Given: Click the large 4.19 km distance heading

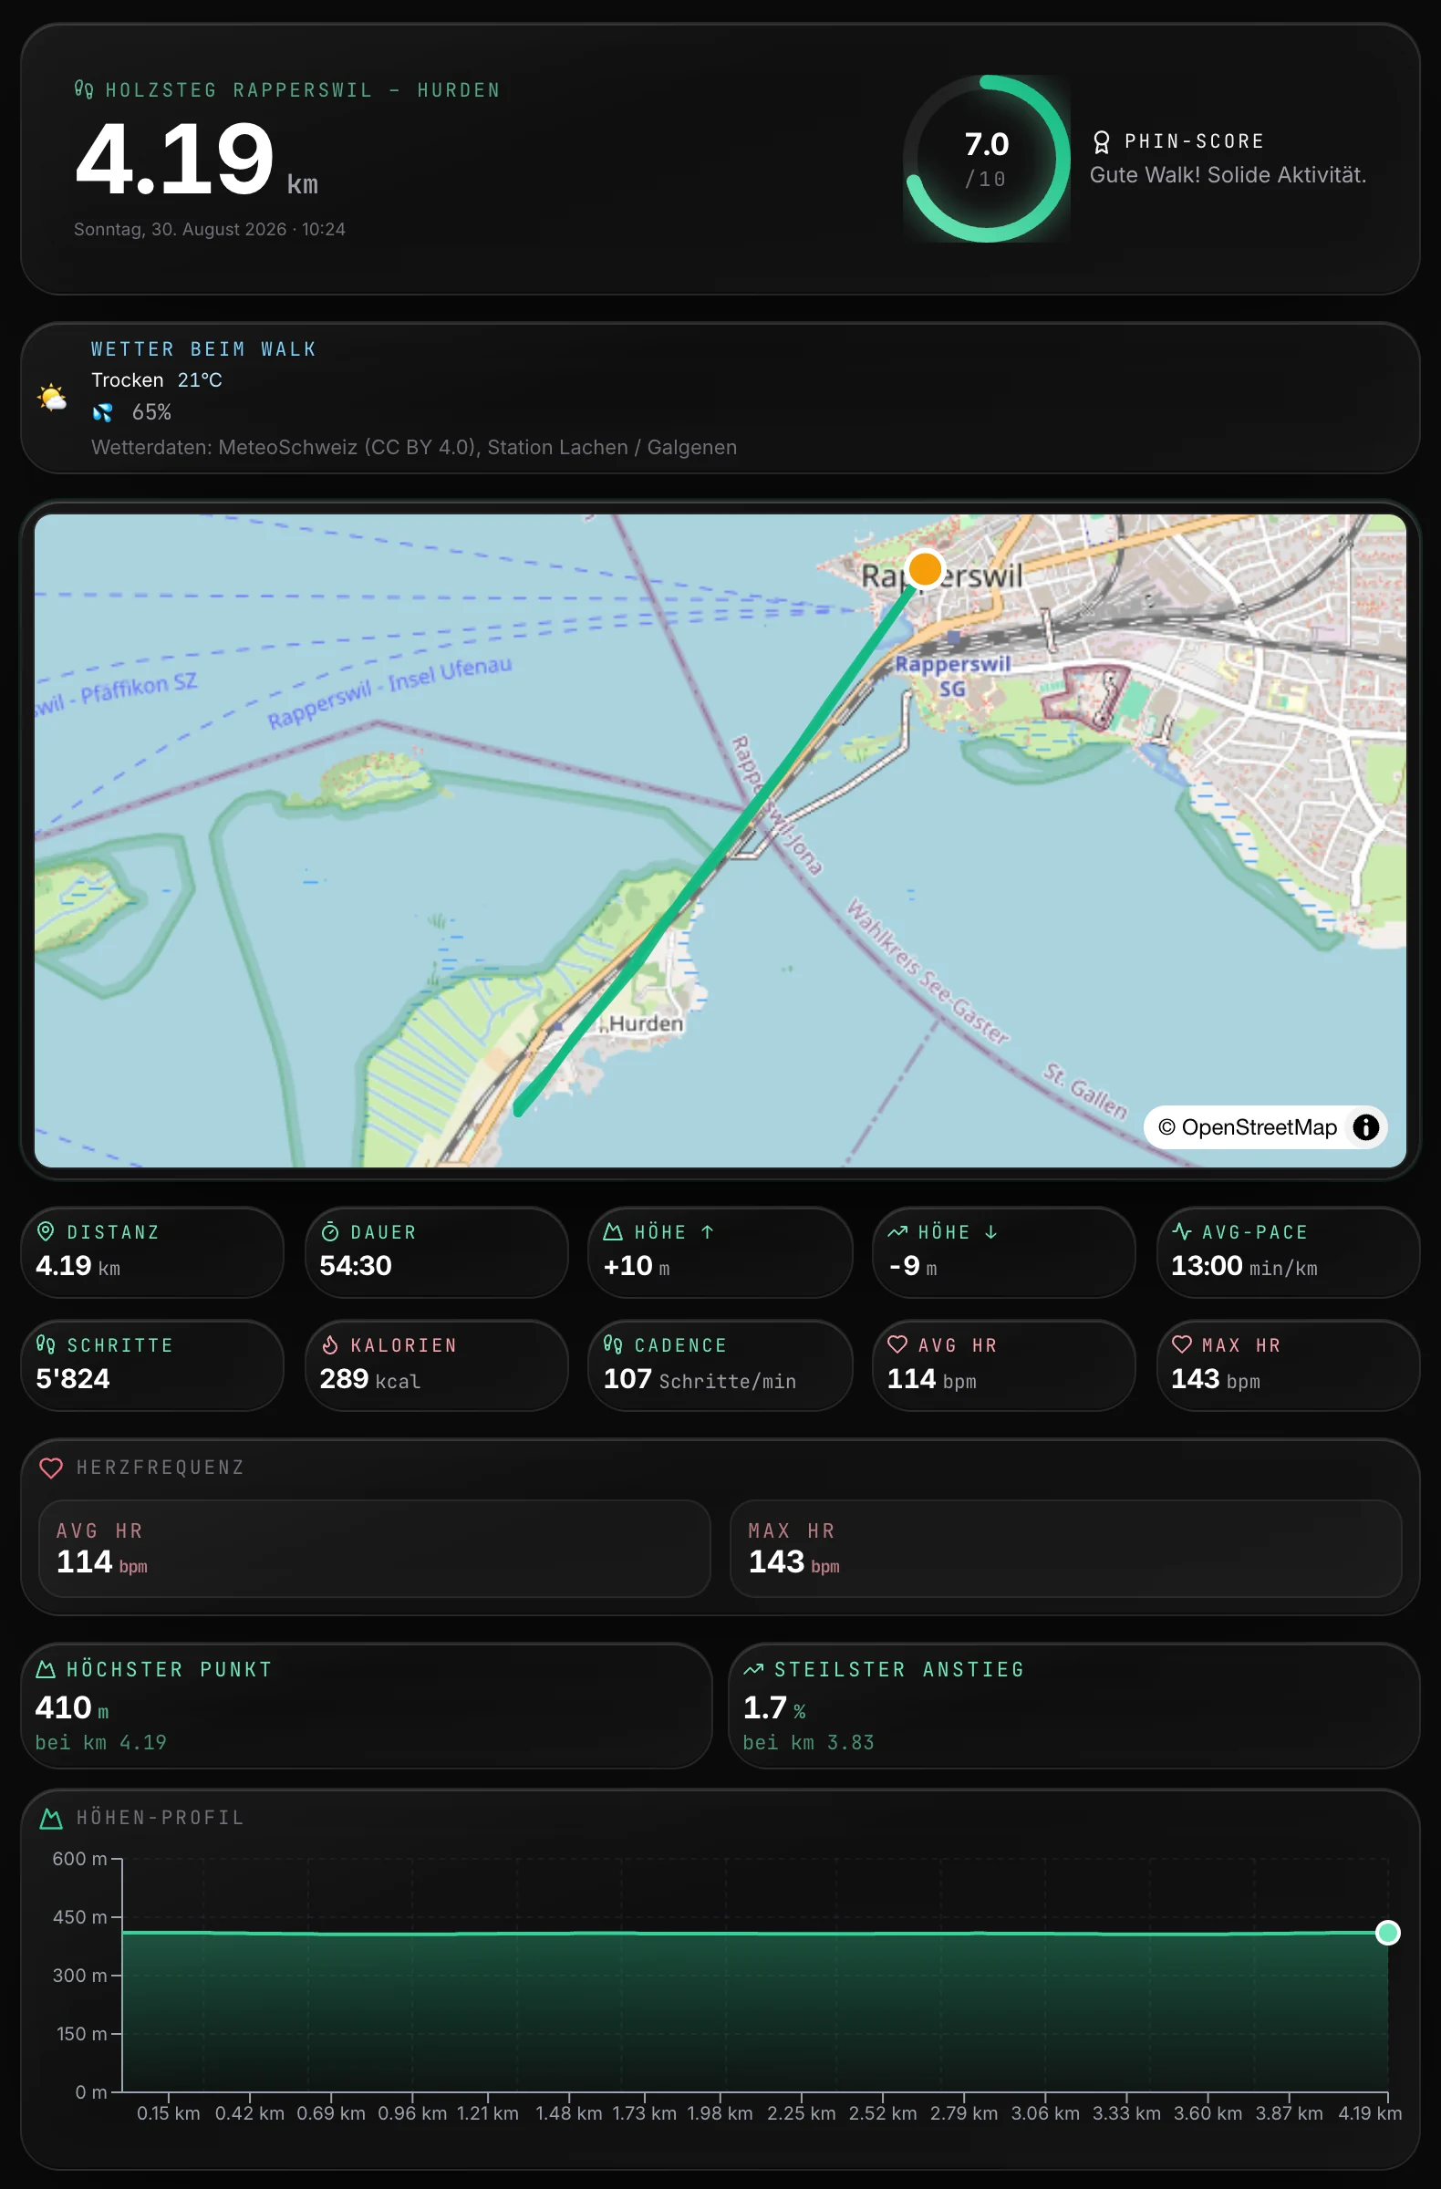Looking at the screenshot, I should (197, 158).
